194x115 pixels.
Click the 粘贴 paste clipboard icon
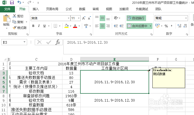coord(7,18)
